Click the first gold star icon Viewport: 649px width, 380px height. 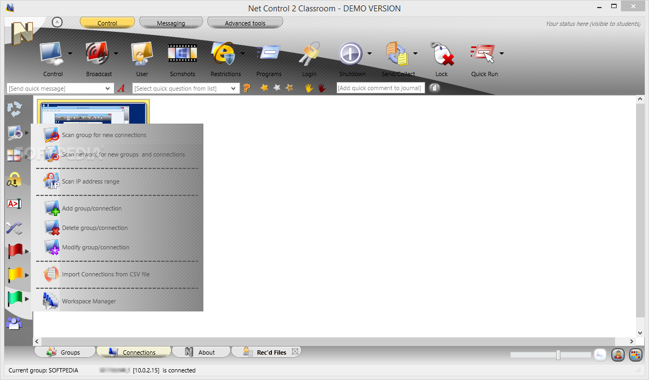264,87
